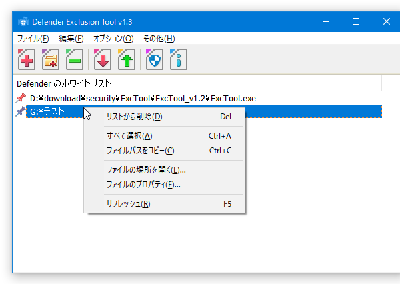The height and width of the screenshot is (284, 400).
Task: Choose ファイルのプロパティ(F)... menu entry
Action: click(x=165, y=185)
